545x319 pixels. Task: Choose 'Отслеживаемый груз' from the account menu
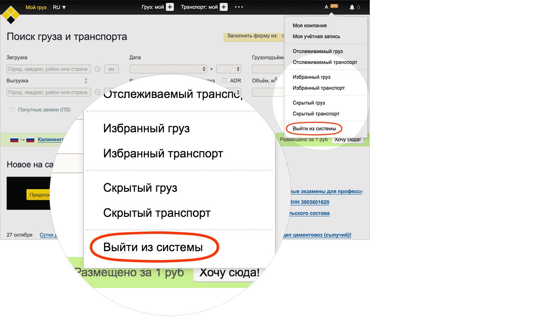317,51
